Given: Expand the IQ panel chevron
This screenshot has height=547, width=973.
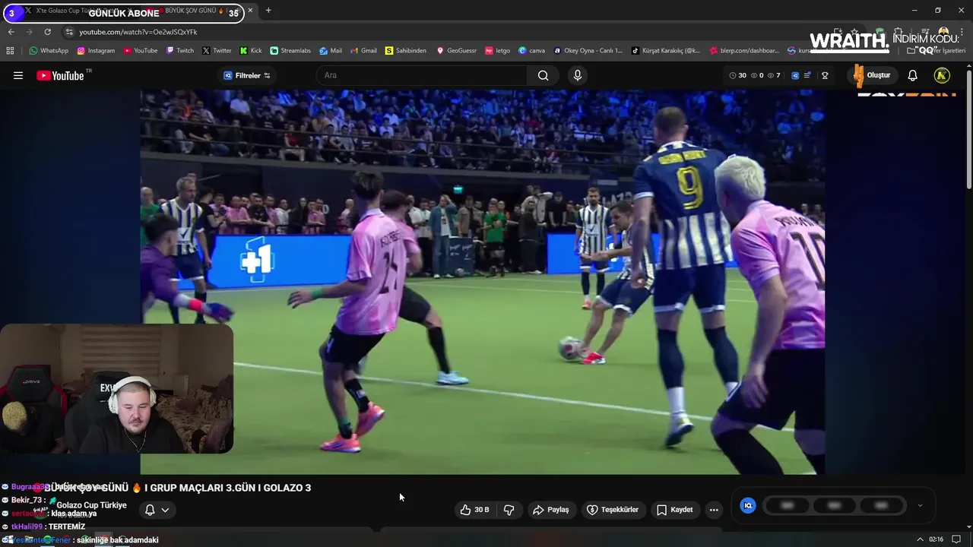Looking at the screenshot, I should click(920, 505).
